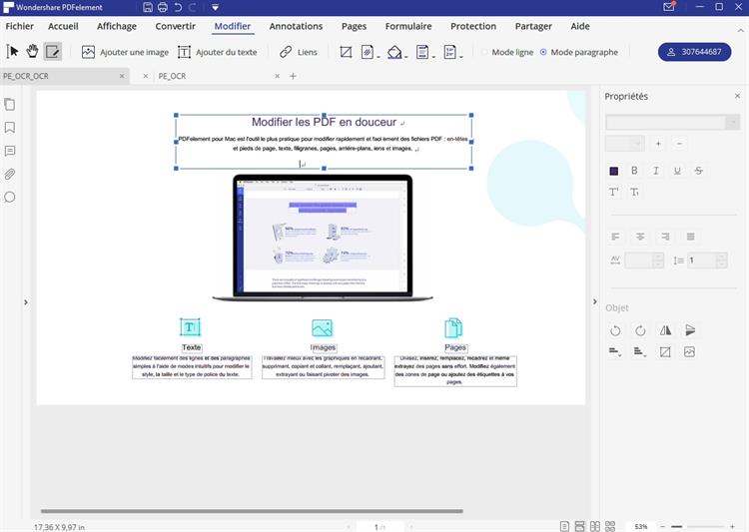This screenshot has width=749, height=532.
Task: Click the Liens button
Action: pyautogui.click(x=298, y=52)
